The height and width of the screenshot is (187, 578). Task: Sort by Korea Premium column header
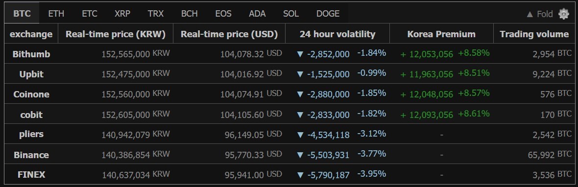click(441, 34)
